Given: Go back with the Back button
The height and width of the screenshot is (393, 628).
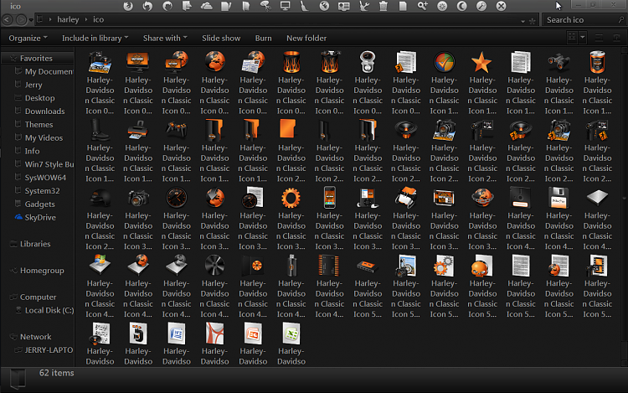Looking at the screenshot, I should point(8,19).
